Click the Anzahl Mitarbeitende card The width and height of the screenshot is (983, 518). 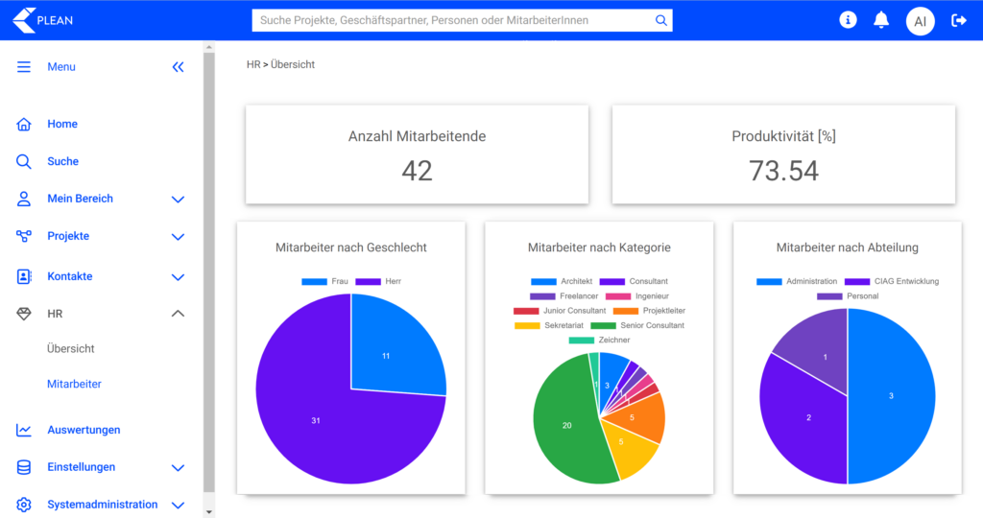click(x=417, y=154)
